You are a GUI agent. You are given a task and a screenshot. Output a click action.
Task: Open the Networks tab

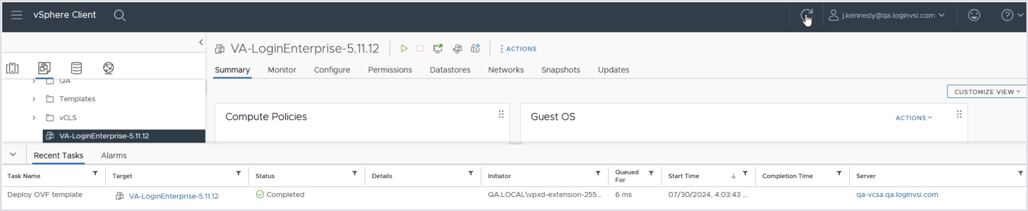506,70
